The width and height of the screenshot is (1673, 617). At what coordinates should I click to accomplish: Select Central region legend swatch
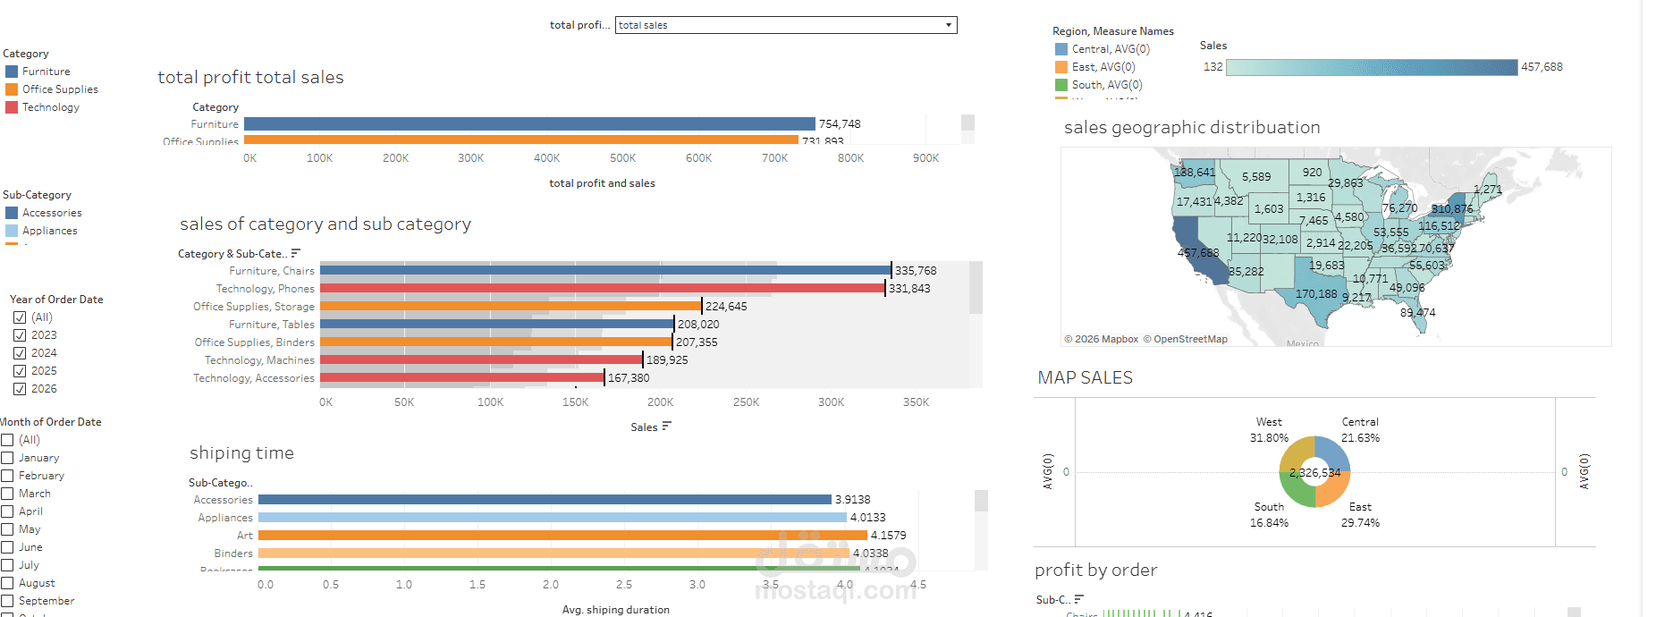pyautogui.click(x=1061, y=49)
